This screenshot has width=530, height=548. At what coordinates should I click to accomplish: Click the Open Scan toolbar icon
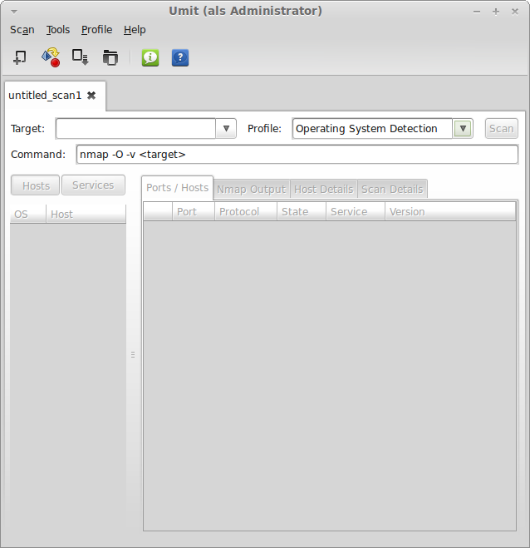110,57
